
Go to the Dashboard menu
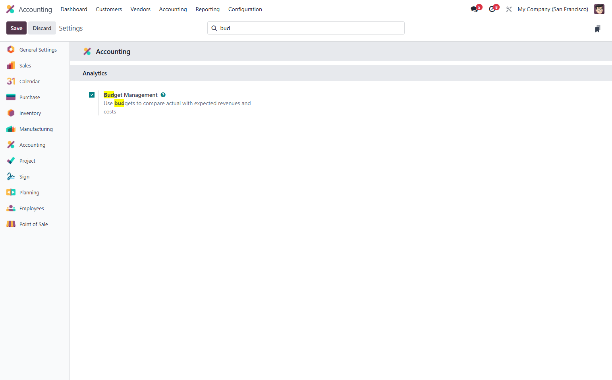[x=74, y=9]
